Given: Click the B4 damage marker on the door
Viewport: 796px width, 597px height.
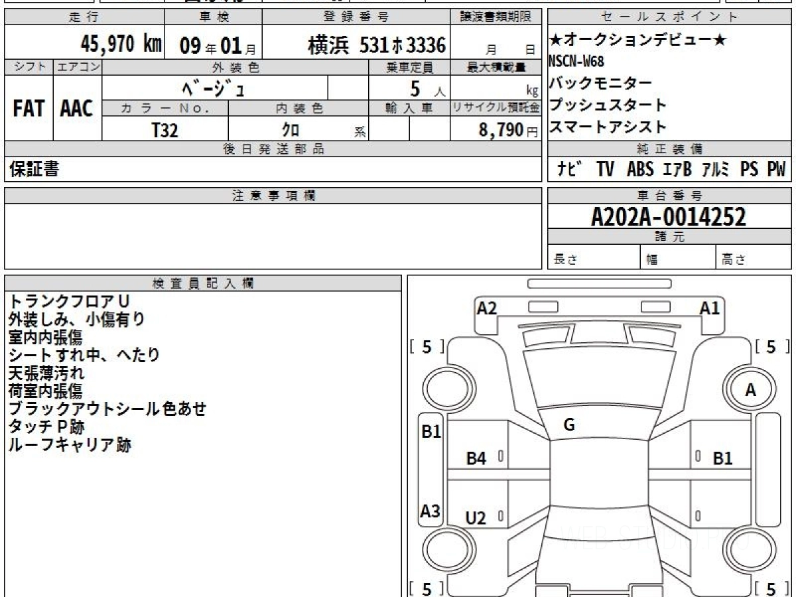Looking at the screenshot, I should pos(476,458).
